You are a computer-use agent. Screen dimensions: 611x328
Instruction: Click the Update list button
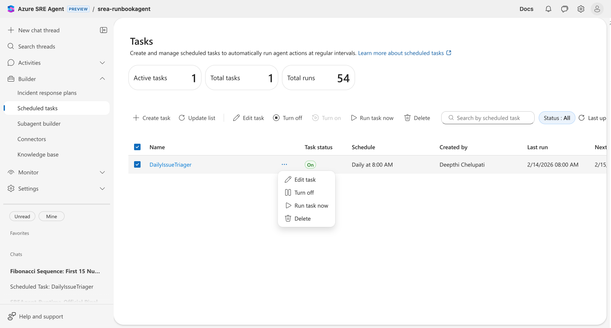197,118
